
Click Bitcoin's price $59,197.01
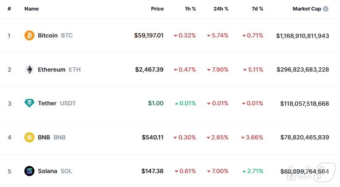(149, 35)
